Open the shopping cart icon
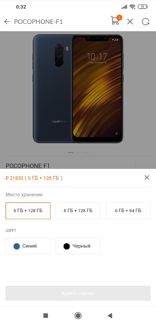 [x=115, y=21]
